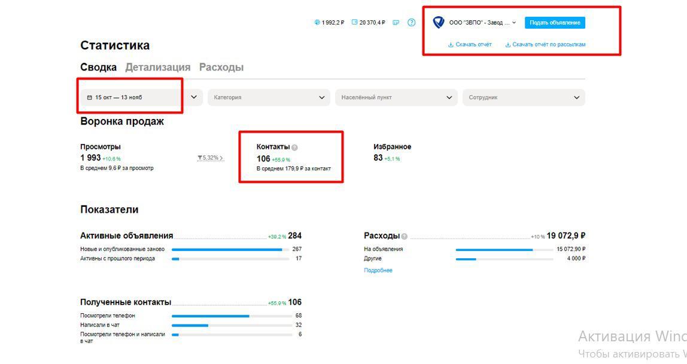
Task: Click the Избранное label in the funnel
Action: pyautogui.click(x=392, y=146)
